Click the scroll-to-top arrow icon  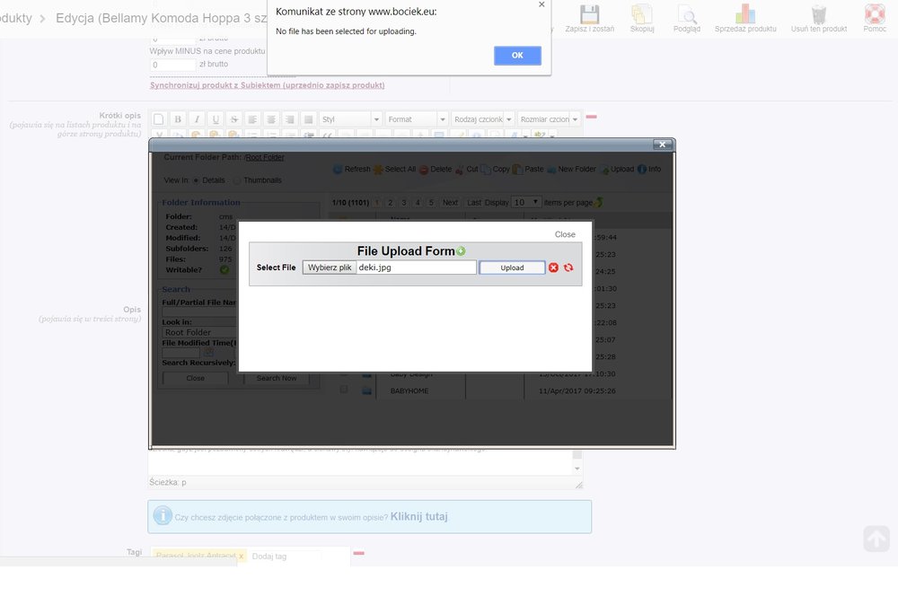pyautogui.click(x=876, y=539)
